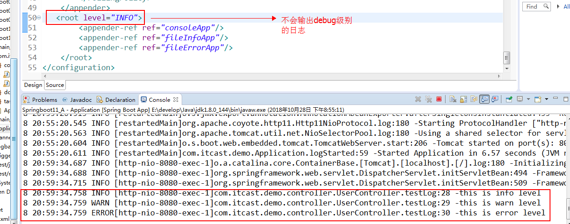570x224 pixels.
Task: Click the 'this is error level' log line
Action: [284, 213]
